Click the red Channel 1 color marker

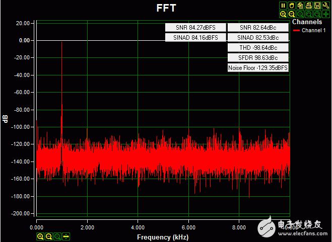(x=296, y=31)
